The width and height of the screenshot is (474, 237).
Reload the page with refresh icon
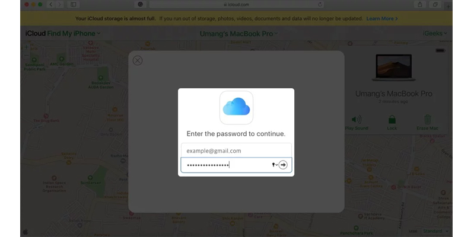click(x=320, y=5)
